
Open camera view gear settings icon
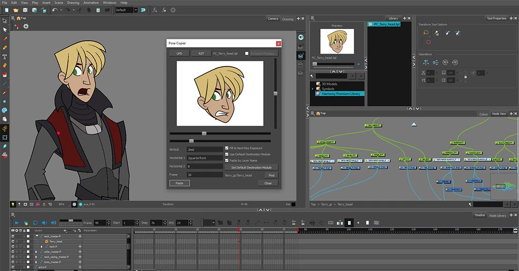point(26,26)
